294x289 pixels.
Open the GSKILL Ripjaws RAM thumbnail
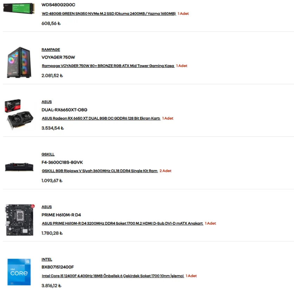click(x=19, y=167)
